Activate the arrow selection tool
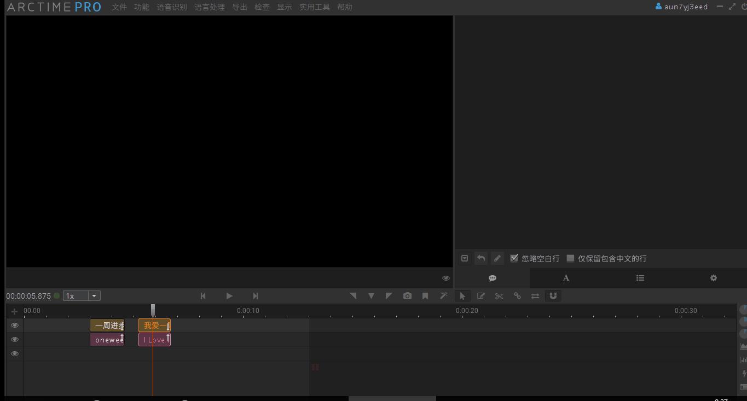Image resolution: width=747 pixels, height=401 pixels. pos(462,296)
